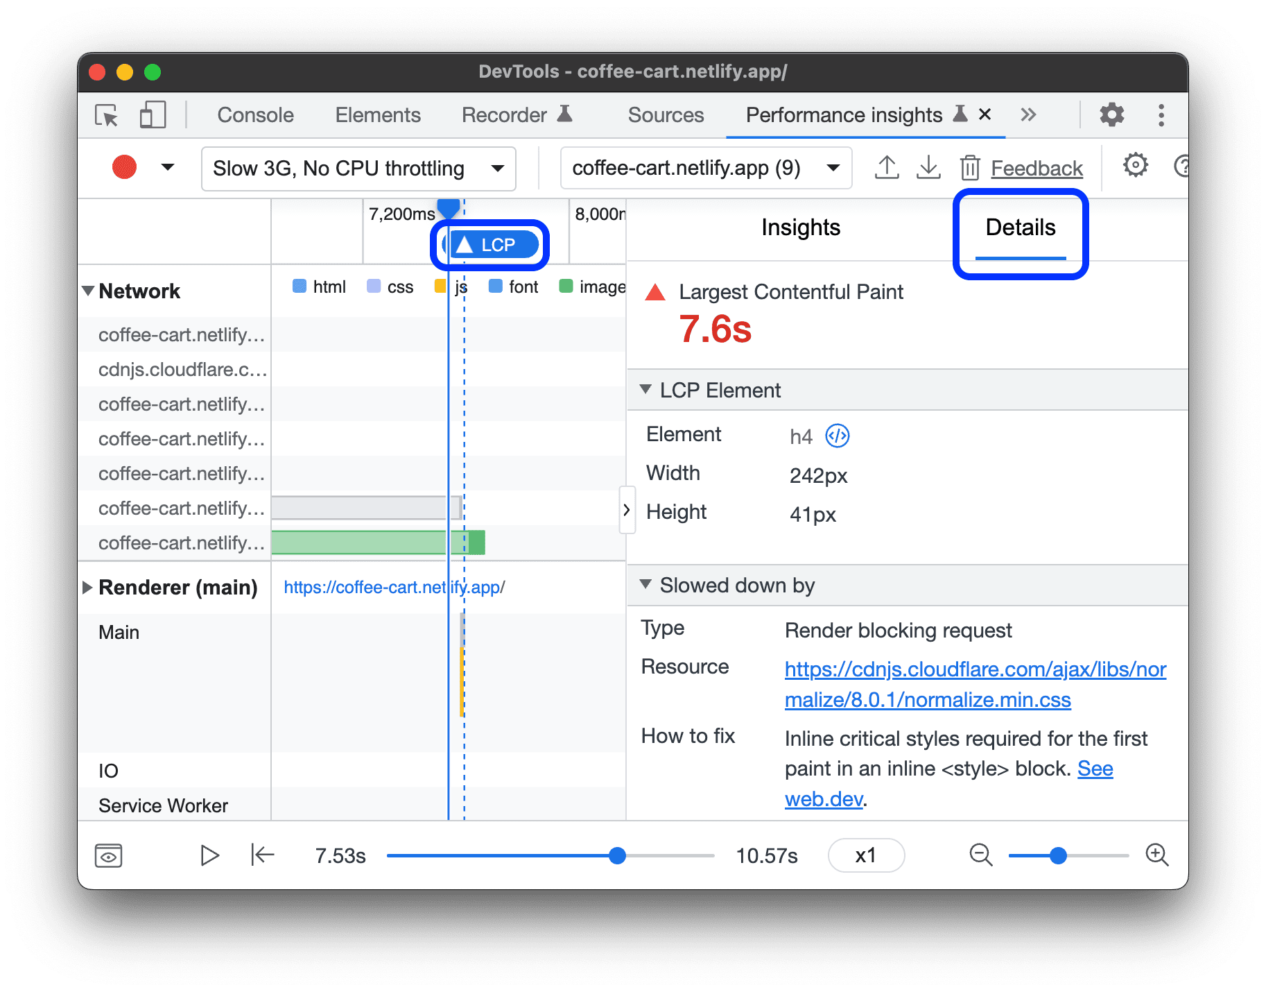Delete recording with the trash icon
1266x992 pixels.
pyautogui.click(x=969, y=168)
